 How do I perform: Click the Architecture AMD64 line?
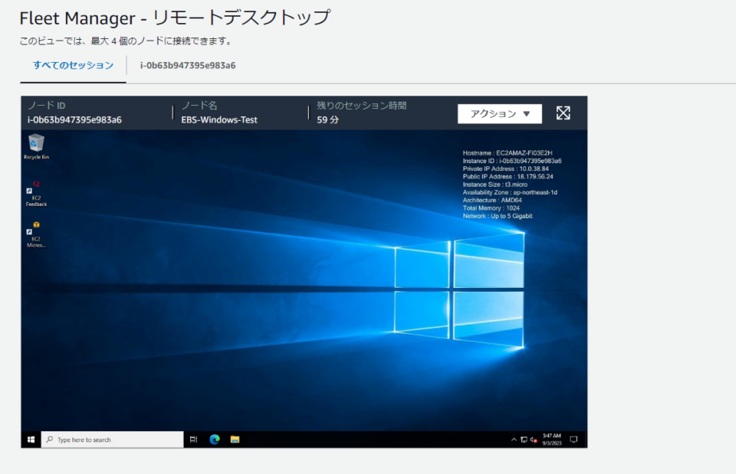tap(492, 200)
